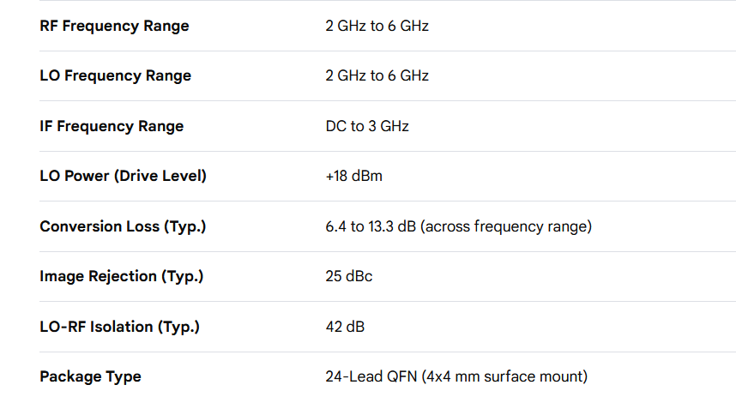Click the '(4x4 mm surface mount)' note

coord(506,376)
